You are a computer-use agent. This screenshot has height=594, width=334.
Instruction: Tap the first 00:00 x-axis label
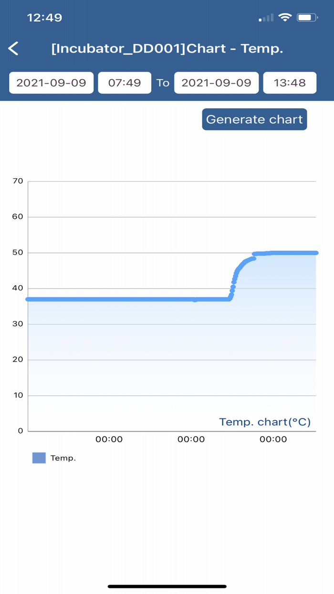coord(109,439)
